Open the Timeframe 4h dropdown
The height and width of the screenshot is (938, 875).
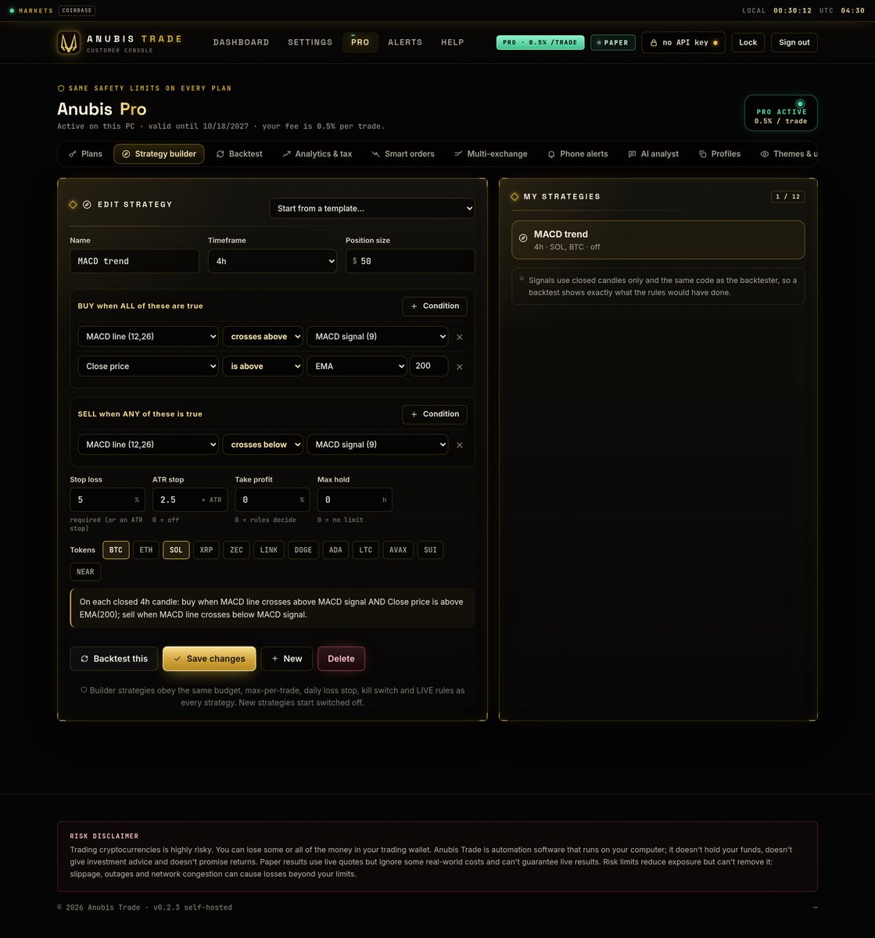[x=272, y=261]
